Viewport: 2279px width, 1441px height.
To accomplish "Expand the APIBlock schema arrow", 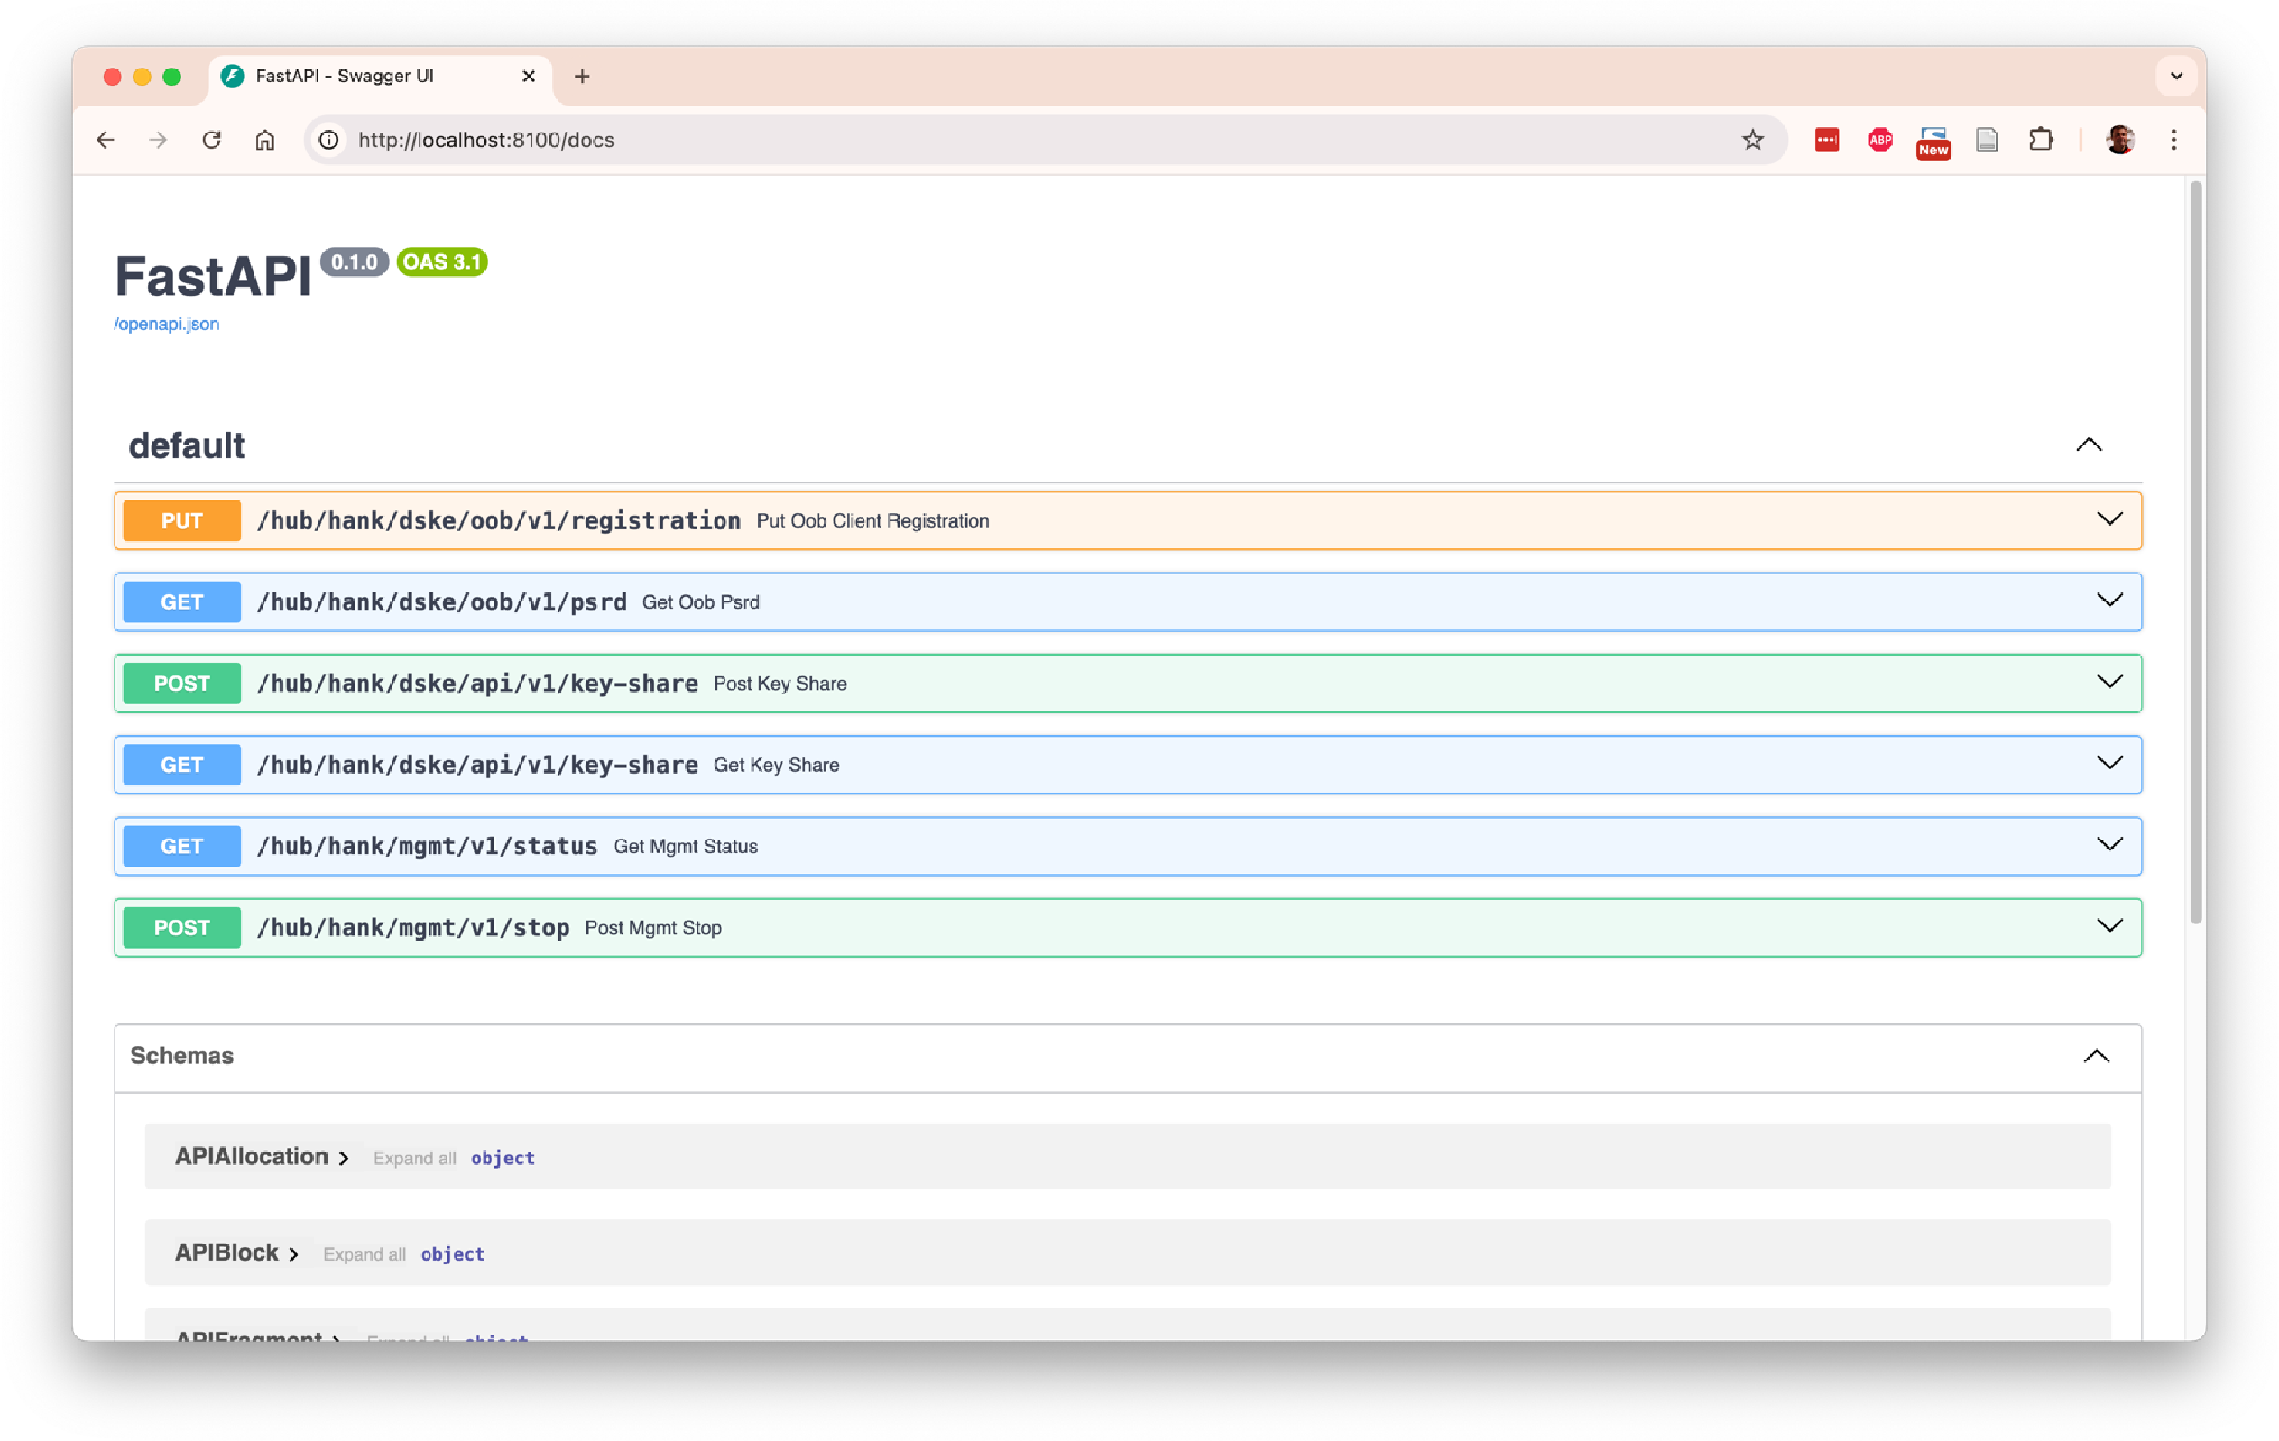I will click(293, 1253).
